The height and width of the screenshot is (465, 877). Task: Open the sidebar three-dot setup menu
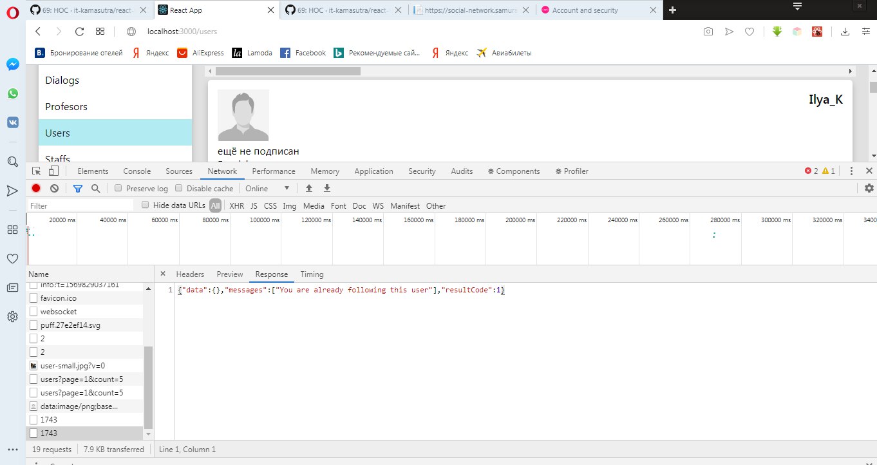pos(12,450)
